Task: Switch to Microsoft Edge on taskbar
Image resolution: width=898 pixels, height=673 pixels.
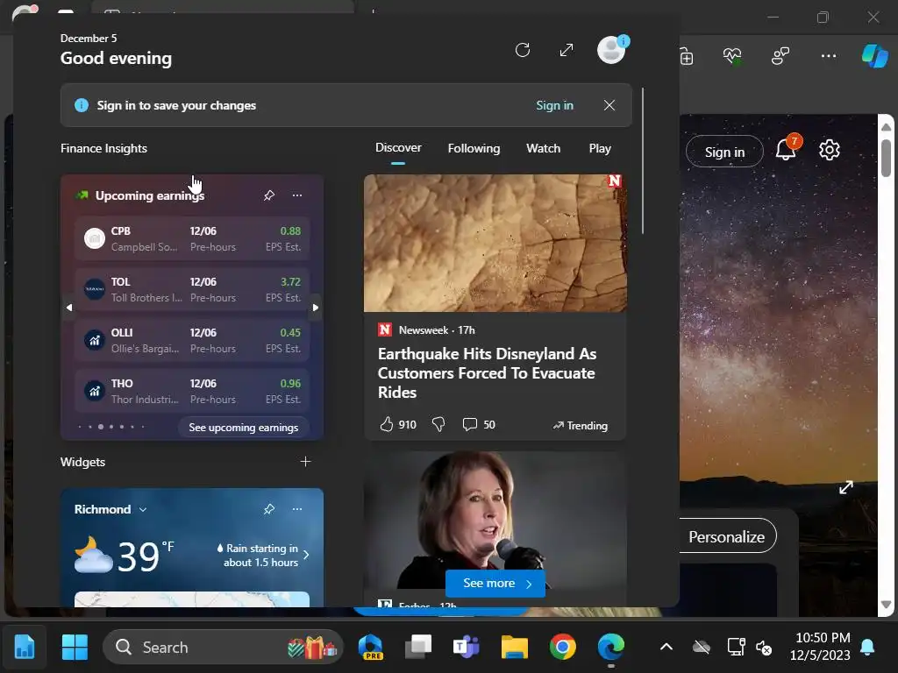Action: click(611, 648)
